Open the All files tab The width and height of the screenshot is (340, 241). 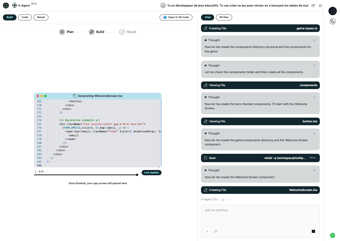tap(224, 17)
